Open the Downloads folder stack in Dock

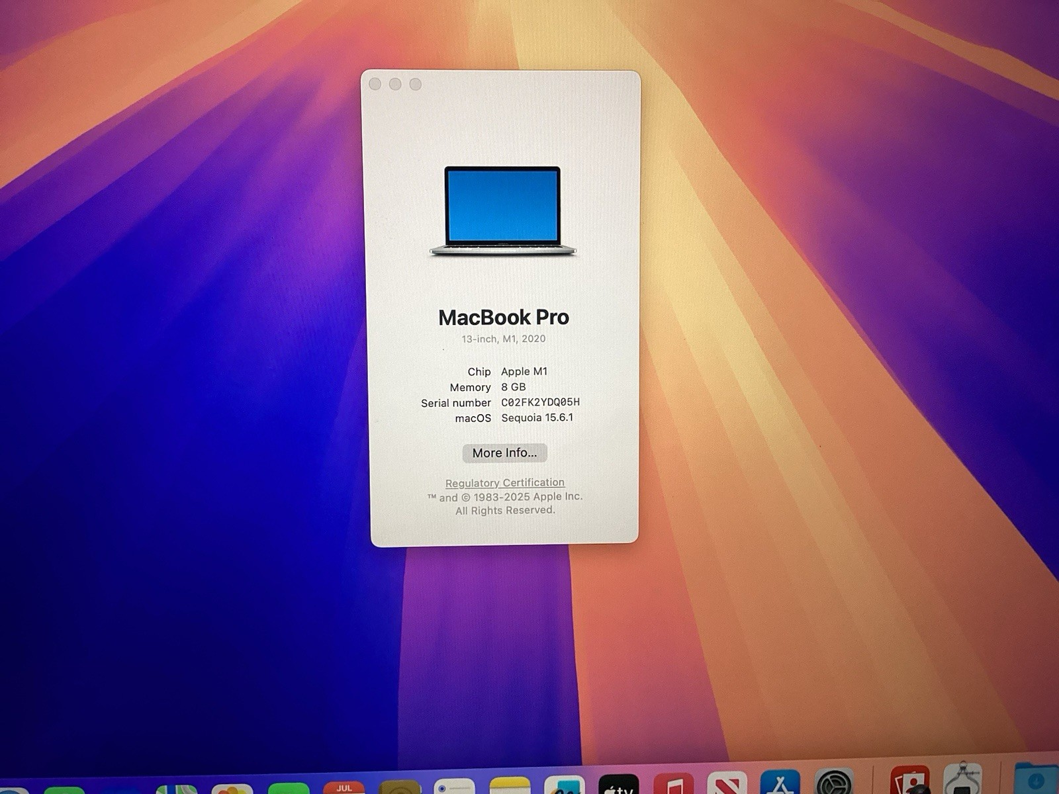[1036, 778]
